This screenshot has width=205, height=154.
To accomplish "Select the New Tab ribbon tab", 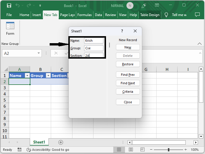I will tap(51, 15).
